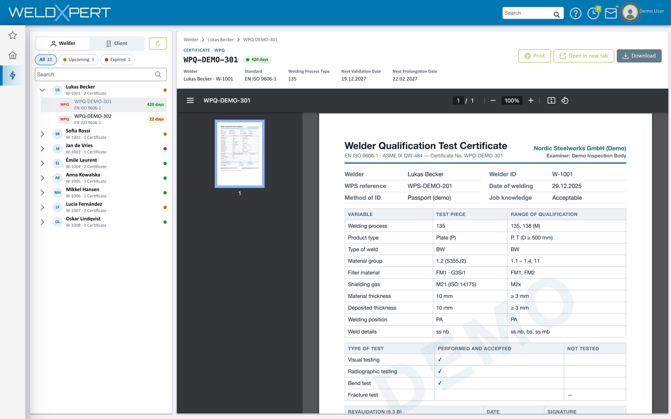Click the WPQ badge of WPQ-DEMO-302
This screenshot has height=419, width=671.
pyautogui.click(x=65, y=119)
